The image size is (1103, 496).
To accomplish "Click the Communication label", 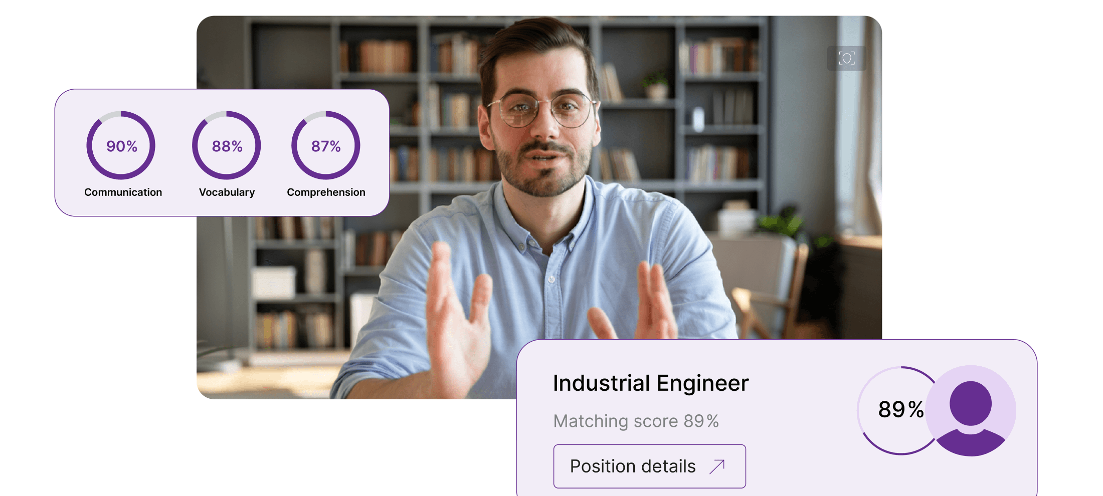I will point(123,192).
